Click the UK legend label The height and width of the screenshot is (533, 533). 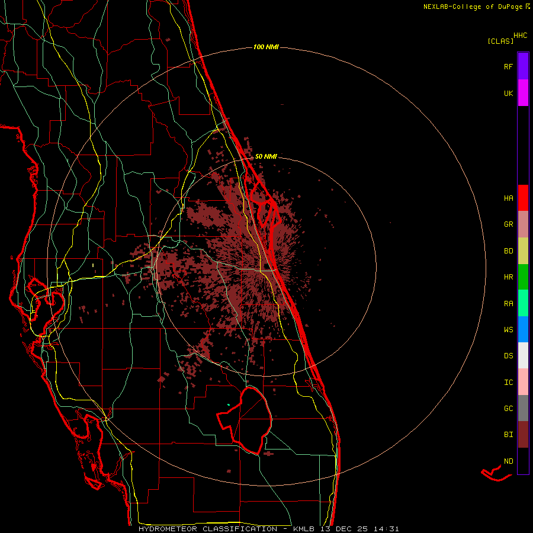tap(508, 93)
